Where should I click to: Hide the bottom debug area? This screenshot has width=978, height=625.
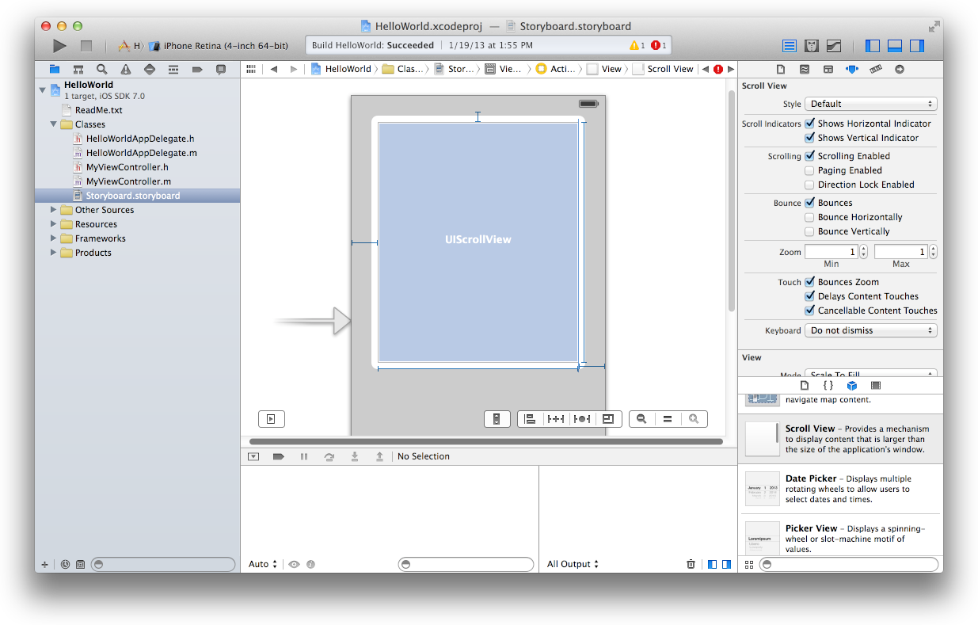895,46
